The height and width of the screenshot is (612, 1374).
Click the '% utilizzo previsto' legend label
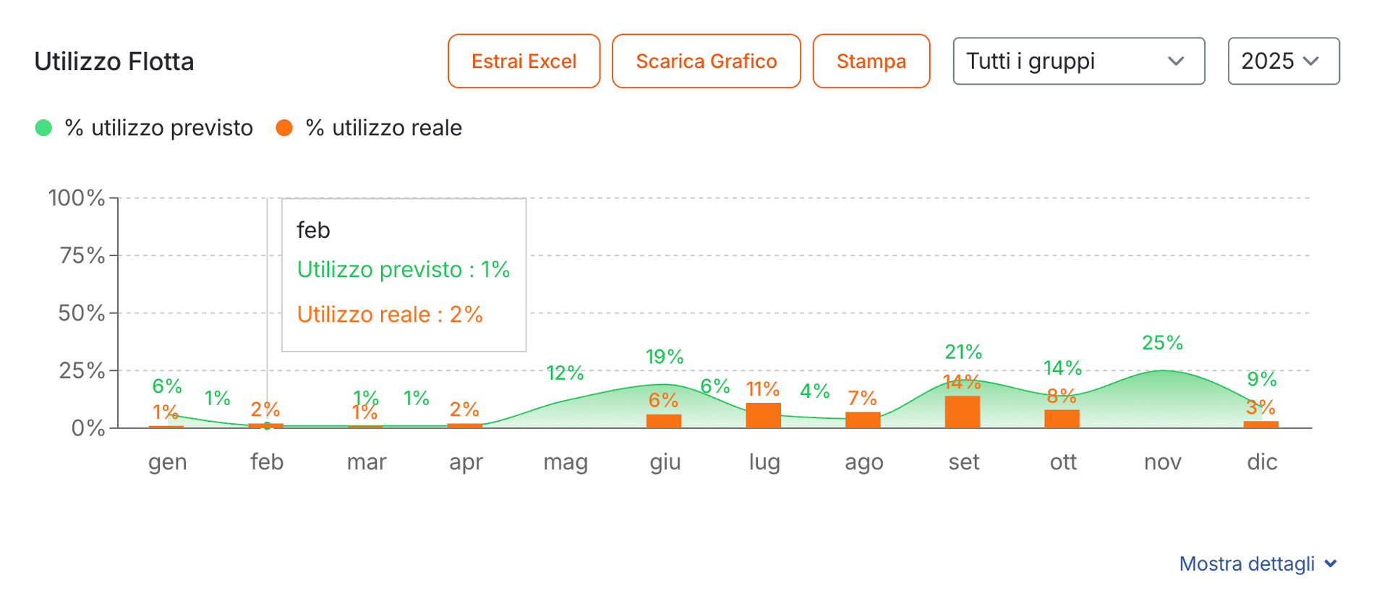point(159,128)
